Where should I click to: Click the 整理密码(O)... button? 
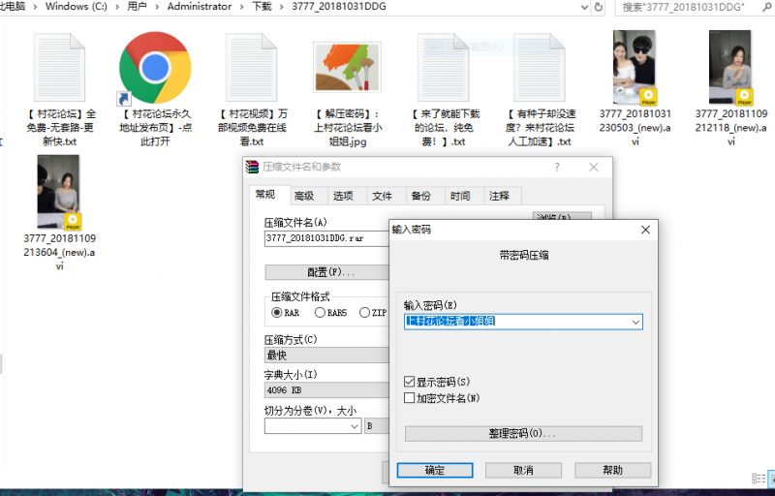(523, 434)
